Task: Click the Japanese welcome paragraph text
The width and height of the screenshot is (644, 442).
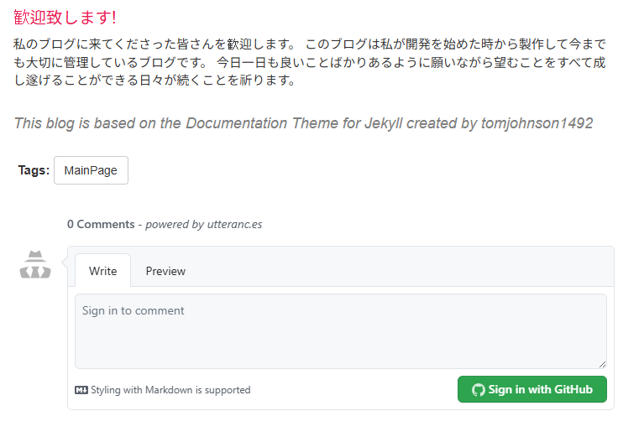Action: (310, 62)
